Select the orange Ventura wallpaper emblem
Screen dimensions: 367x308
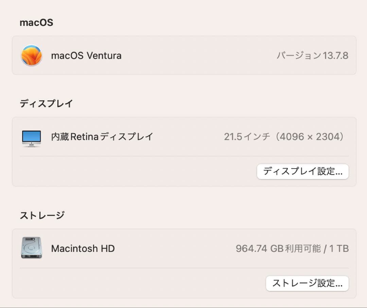tap(31, 55)
